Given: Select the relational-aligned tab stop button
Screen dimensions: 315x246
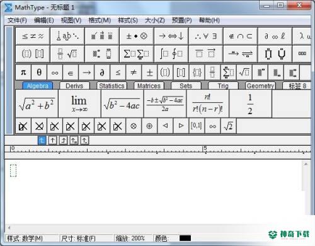Looking at the screenshot, I should tap(74, 140).
